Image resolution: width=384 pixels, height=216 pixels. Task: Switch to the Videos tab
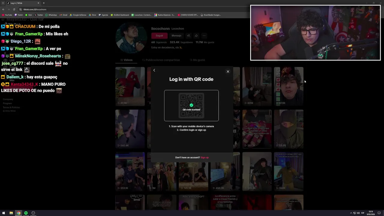(x=126, y=60)
